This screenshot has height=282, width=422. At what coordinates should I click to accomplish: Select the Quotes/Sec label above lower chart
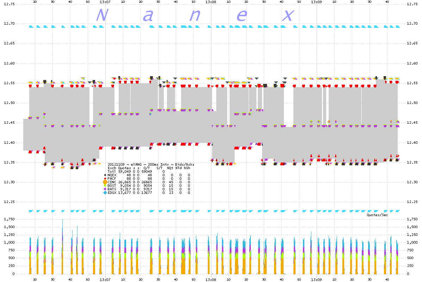coord(377,215)
